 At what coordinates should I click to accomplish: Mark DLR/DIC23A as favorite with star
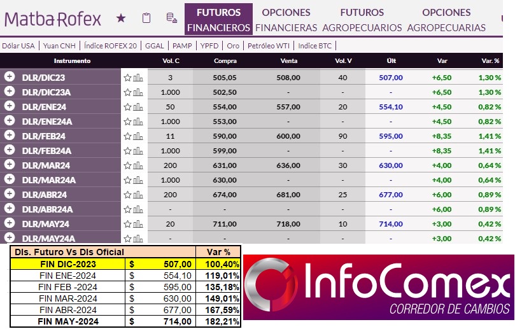tap(127, 92)
